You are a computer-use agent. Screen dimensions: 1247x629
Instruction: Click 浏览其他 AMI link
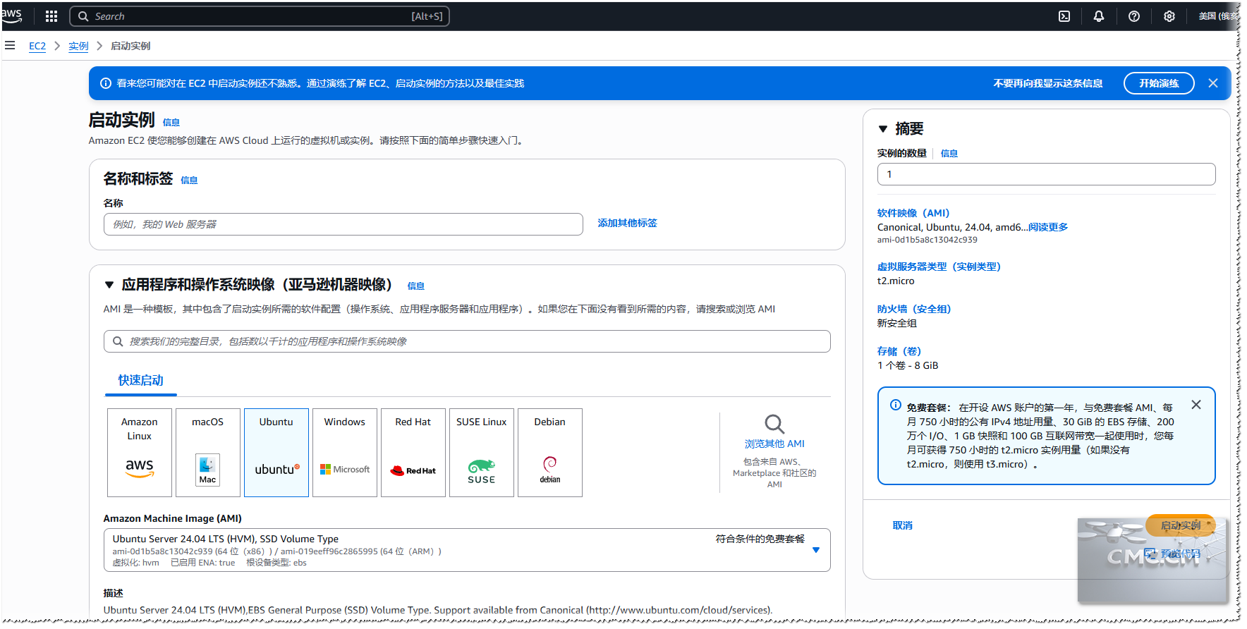point(774,444)
